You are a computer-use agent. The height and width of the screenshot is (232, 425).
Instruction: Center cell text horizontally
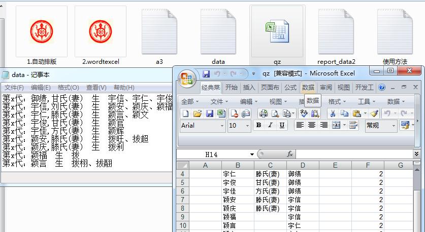312,125
